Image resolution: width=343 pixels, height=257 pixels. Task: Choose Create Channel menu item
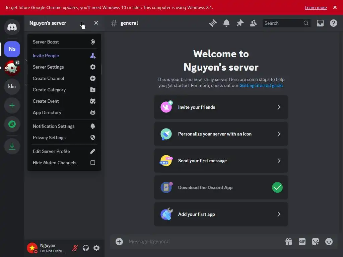click(x=64, y=78)
